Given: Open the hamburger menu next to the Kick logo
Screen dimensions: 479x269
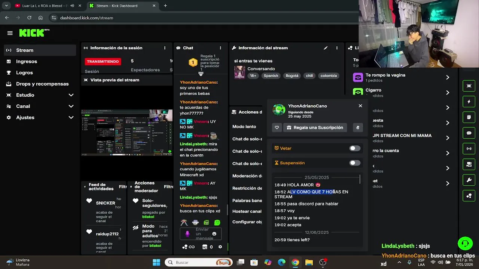Looking at the screenshot, I should [10, 33].
